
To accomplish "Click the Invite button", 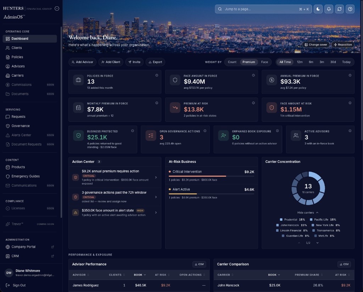I will [134, 62].
